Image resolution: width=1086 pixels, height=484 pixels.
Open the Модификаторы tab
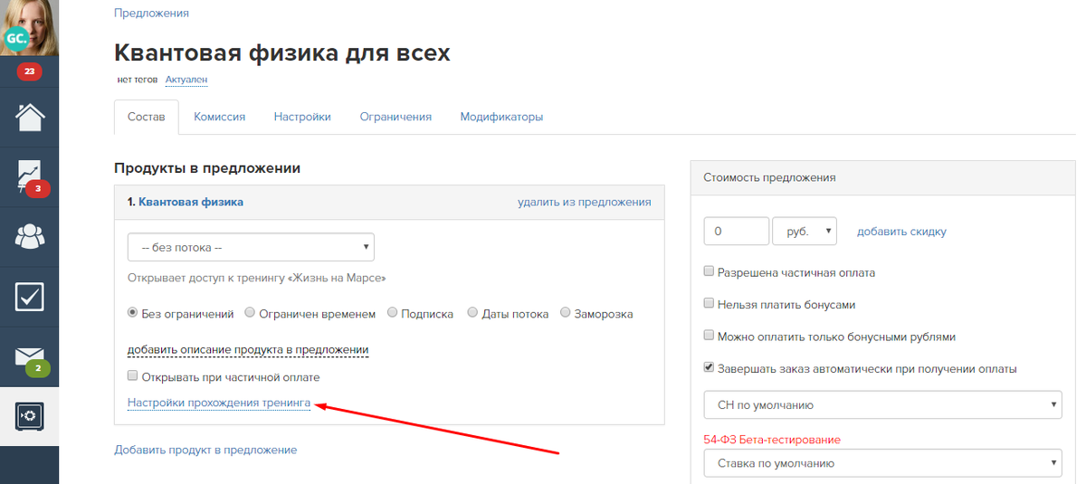[x=501, y=117]
